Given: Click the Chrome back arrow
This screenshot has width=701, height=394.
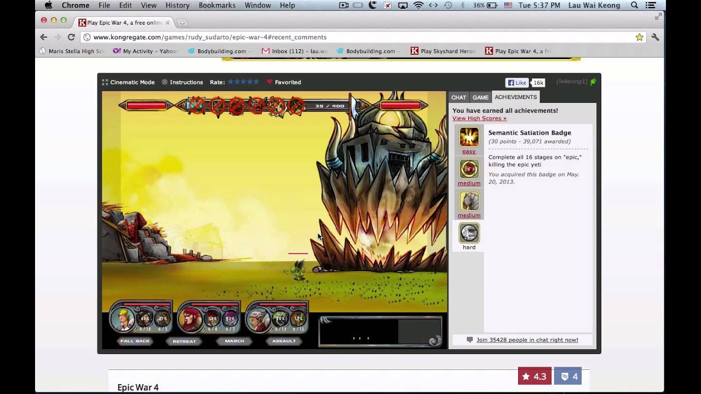Looking at the screenshot, I should pyautogui.click(x=44, y=37).
